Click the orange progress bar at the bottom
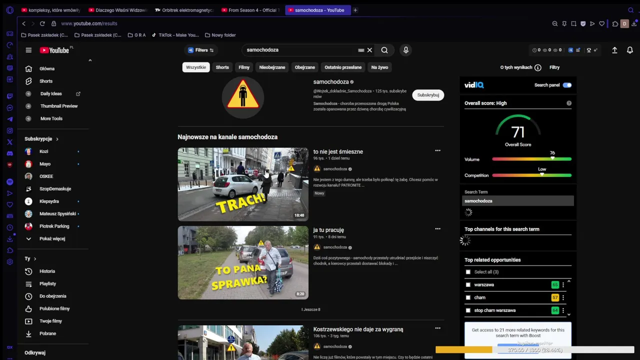Screen dimensions: 640x360 tap(463, 350)
